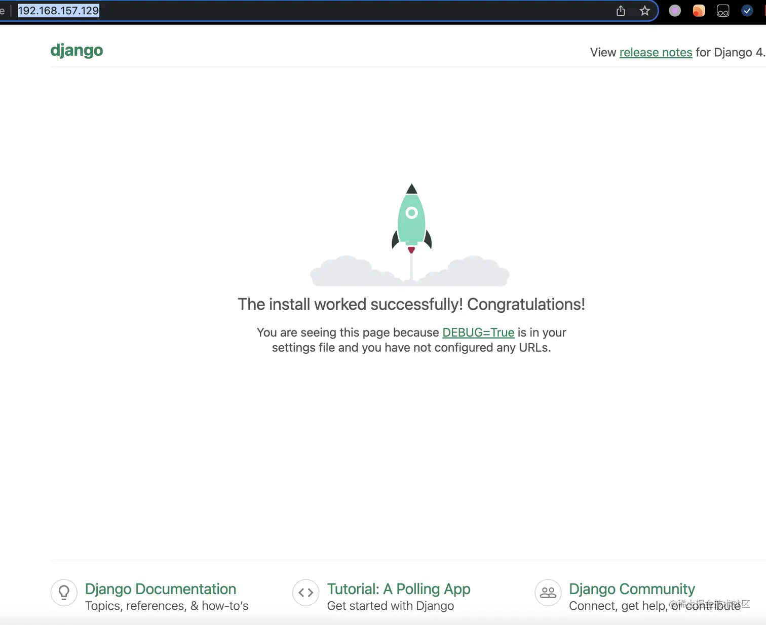Bookmark this page with the star icon
The height and width of the screenshot is (625, 766).
pos(644,11)
